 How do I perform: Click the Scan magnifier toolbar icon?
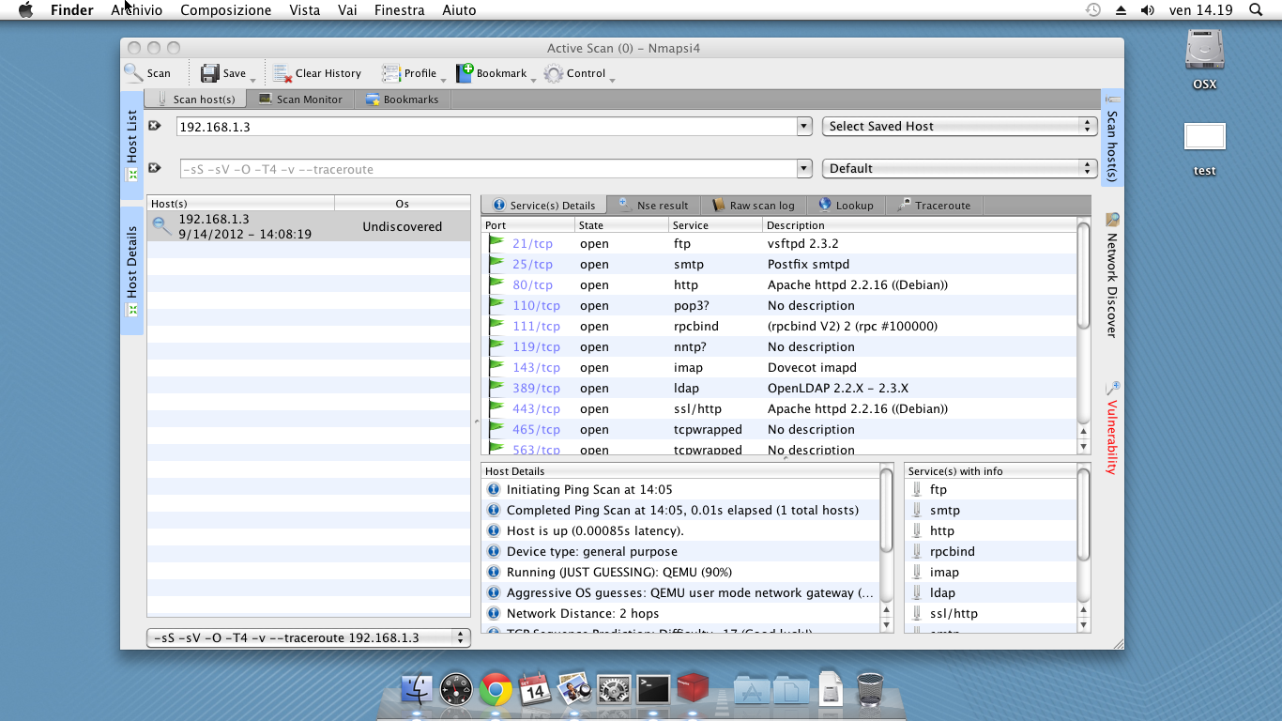[x=134, y=73]
